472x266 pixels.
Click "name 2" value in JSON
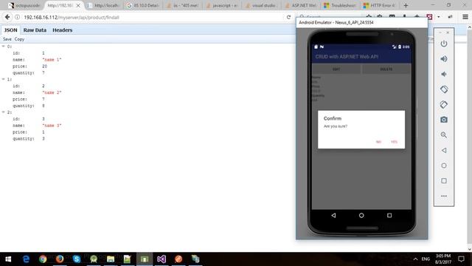point(52,92)
